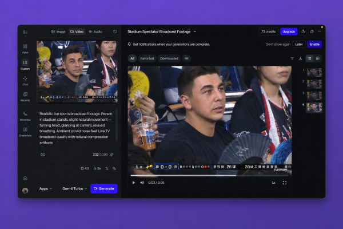Change the 1x playback speed
This screenshot has height=229, width=343.
pyautogui.click(x=273, y=183)
